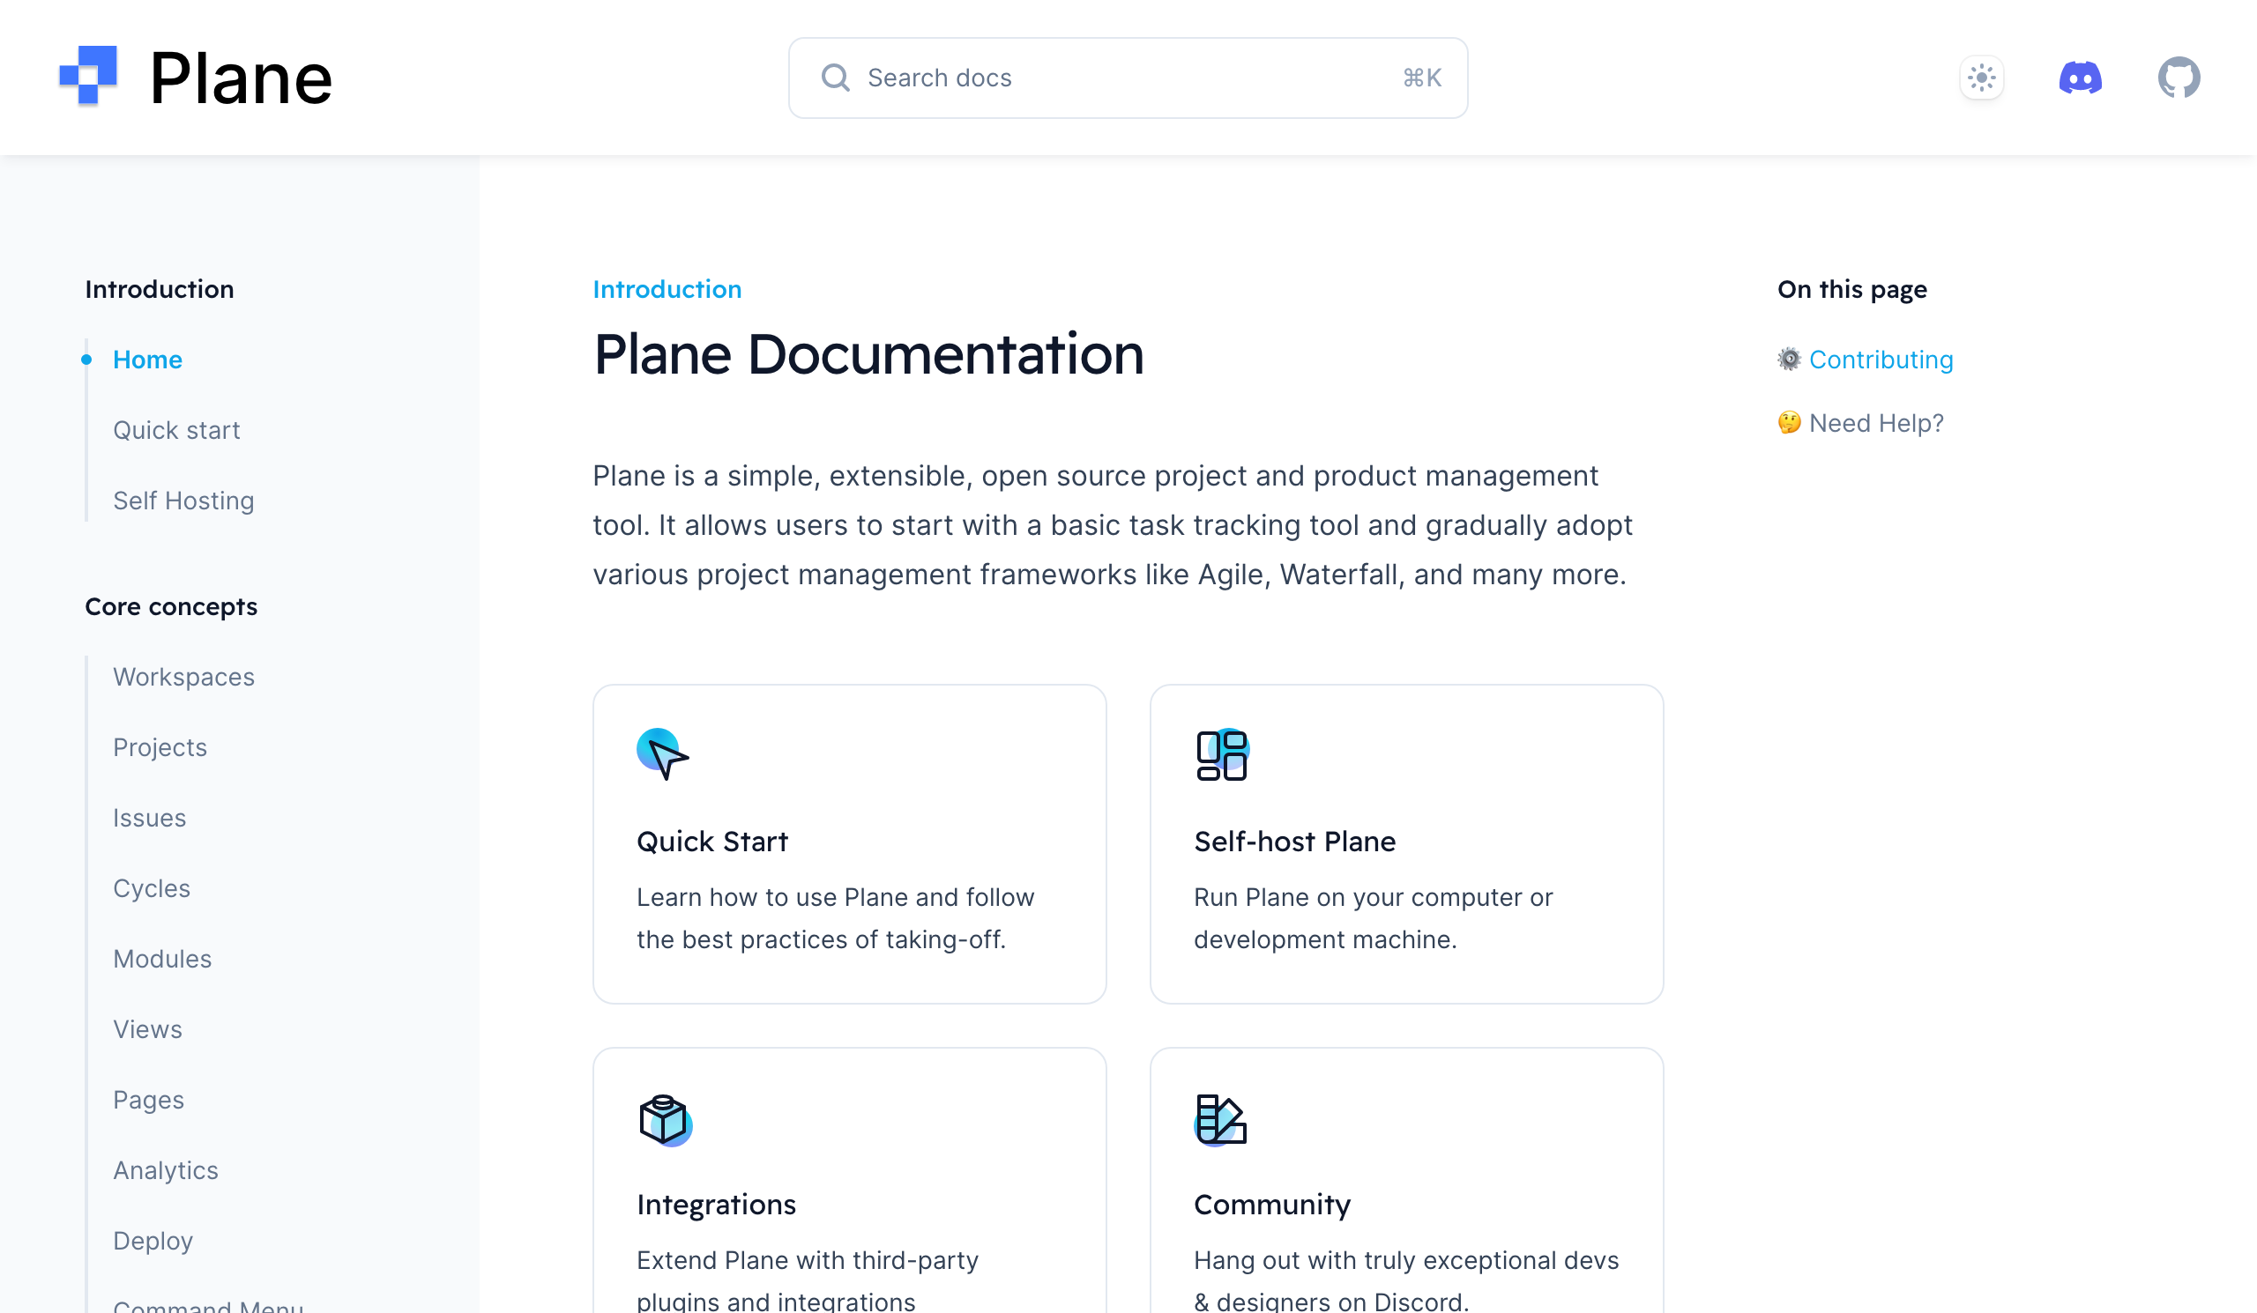Image resolution: width=2257 pixels, height=1313 pixels.
Task: Focus the Search docs input field
Action: 1128,78
